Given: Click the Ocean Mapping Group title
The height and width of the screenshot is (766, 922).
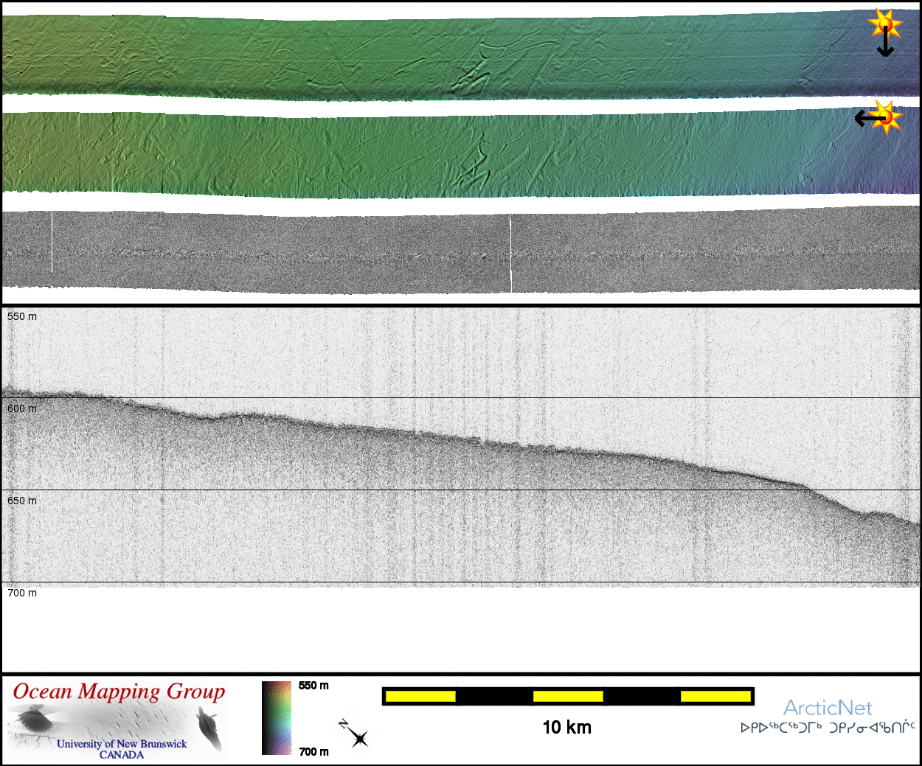Looking at the screenshot, I should (119, 692).
